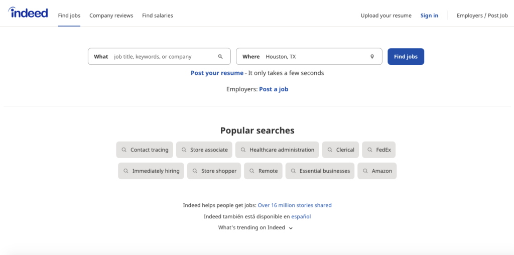Switch the site to español
The image size is (514, 255).
coord(301,217)
